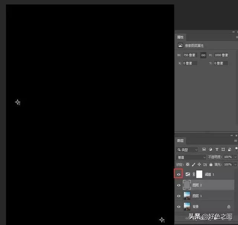Click the lock transparent pixels icon
The image size is (238, 225).
188,164
